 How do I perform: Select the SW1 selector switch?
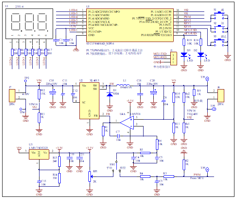tap(116, 166)
